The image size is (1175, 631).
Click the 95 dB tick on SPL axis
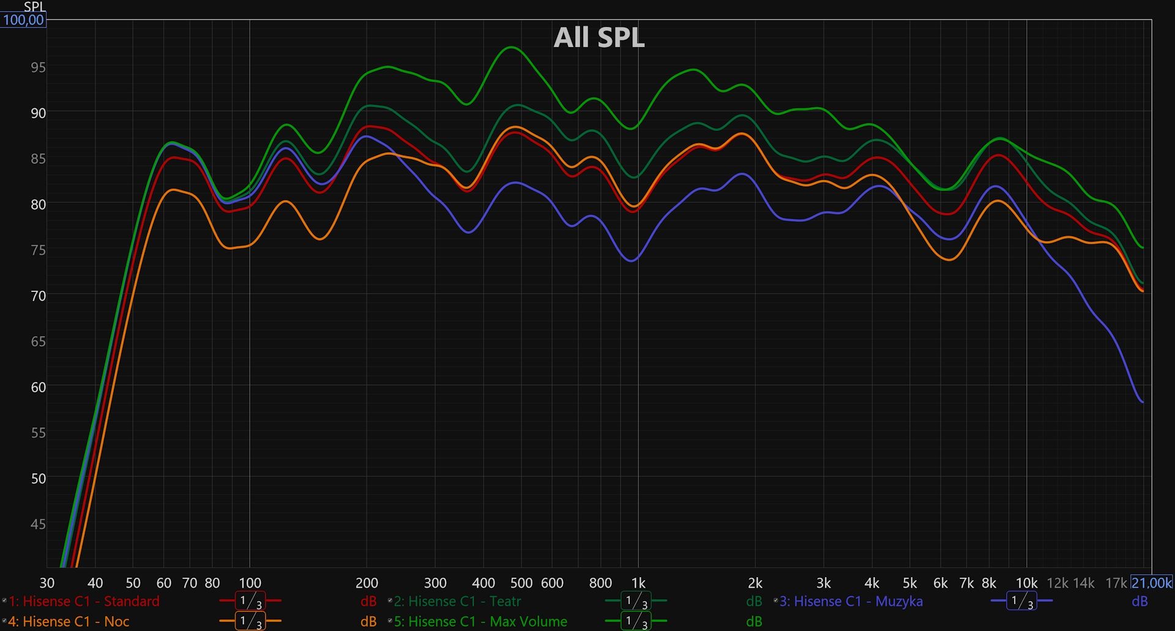pos(38,67)
